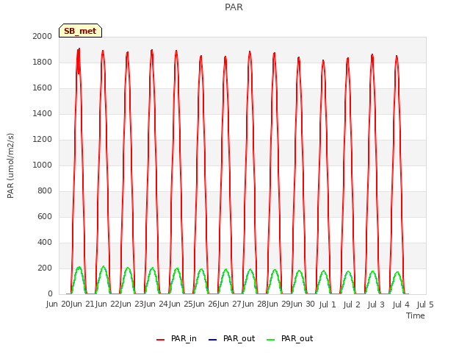
Task: Click the 200 y-axis tick label
Action: 45,268
